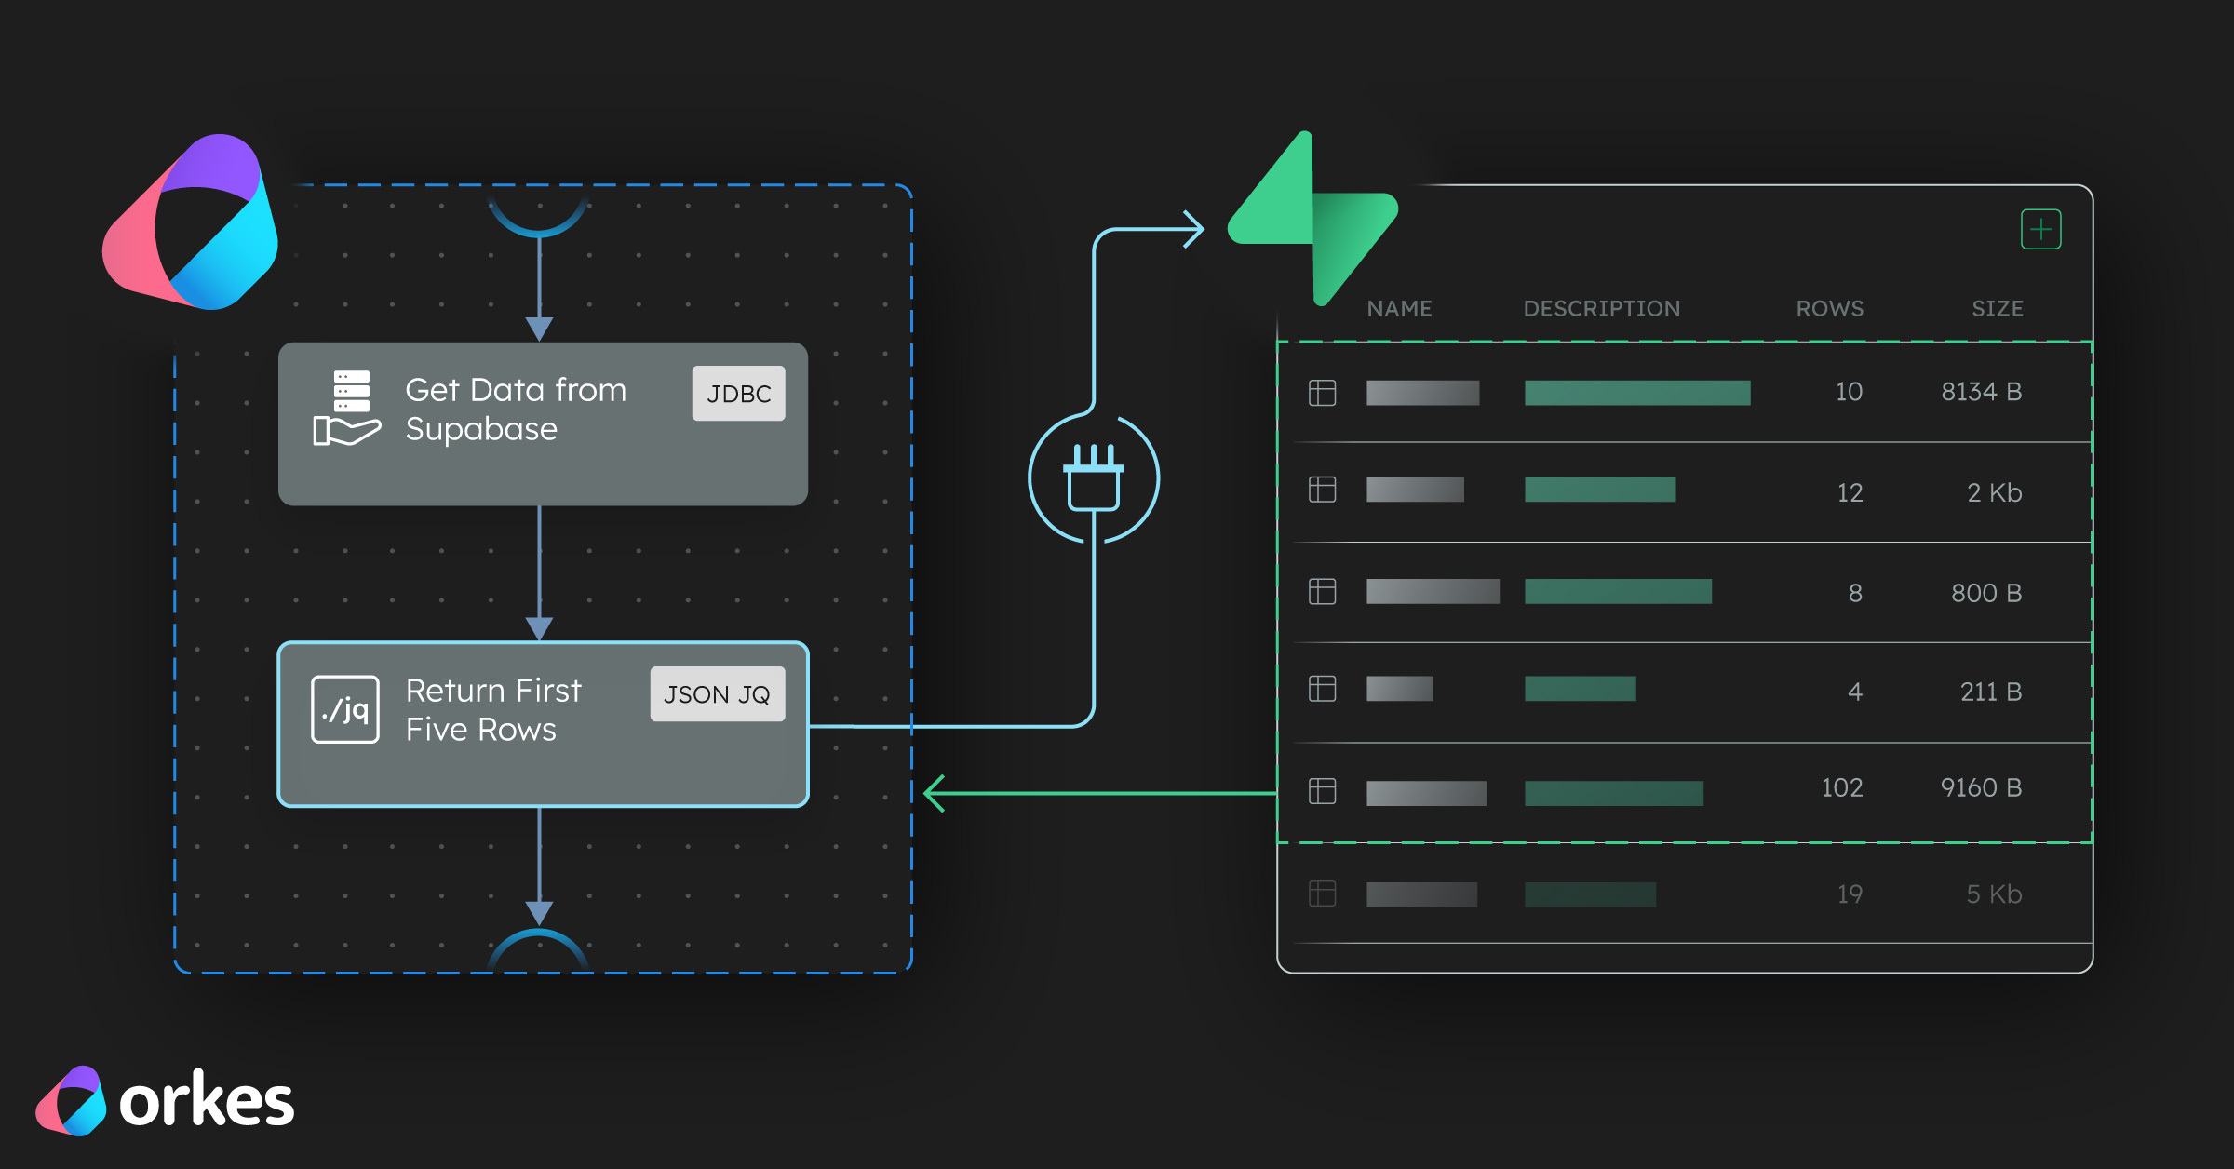Select the NAME column header
The height and width of the screenshot is (1169, 2234).
(1399, 308)
